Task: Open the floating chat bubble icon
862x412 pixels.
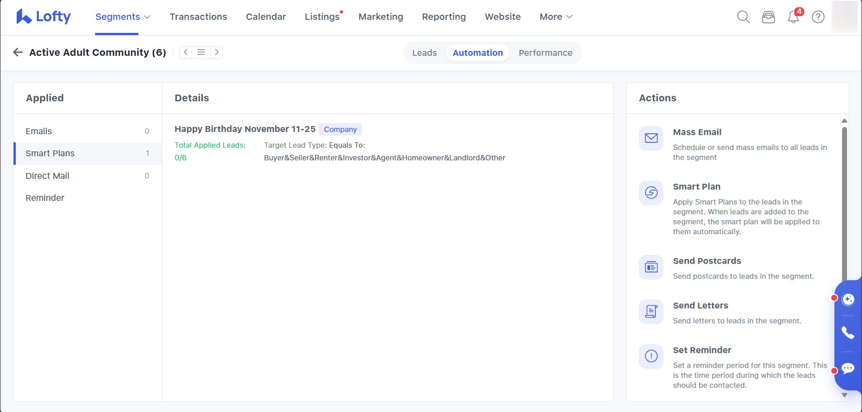Action: pyautogui.click(x=848, y=368)
